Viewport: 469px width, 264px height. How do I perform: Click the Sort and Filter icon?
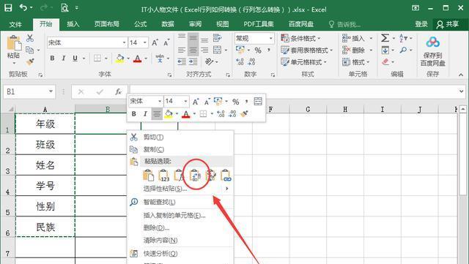403,38
